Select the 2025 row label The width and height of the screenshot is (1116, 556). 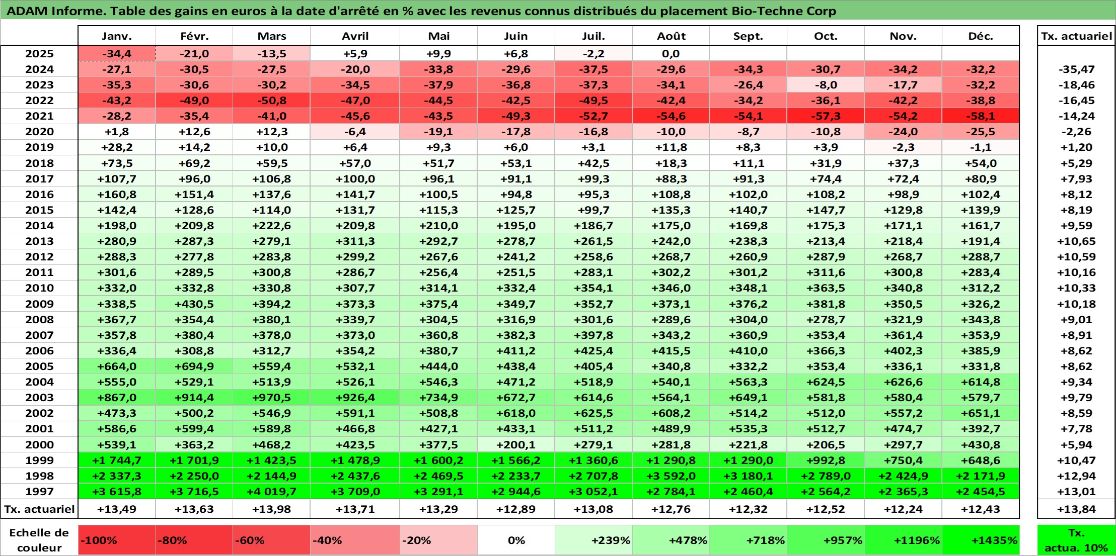(x=39, y=54)
